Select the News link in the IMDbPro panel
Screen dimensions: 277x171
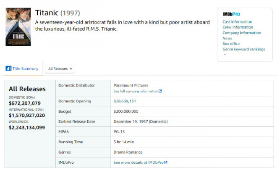tap(227, 38)
